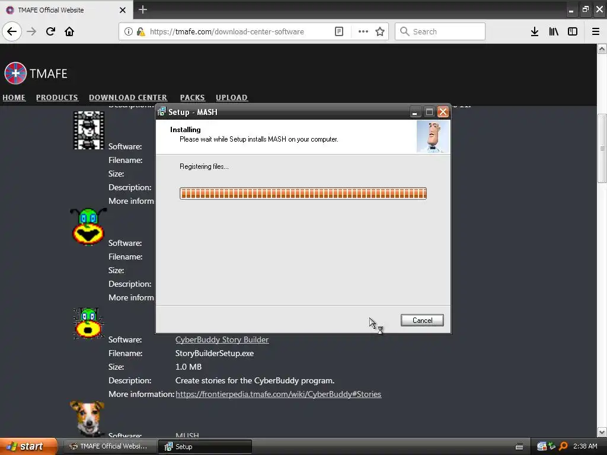
Task: Click the vertical scrollbar thumb
Action: click(x=602, y=148)
